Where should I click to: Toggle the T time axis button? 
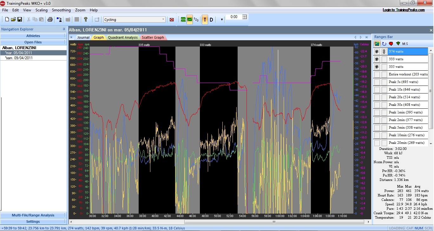pos(205,20)
